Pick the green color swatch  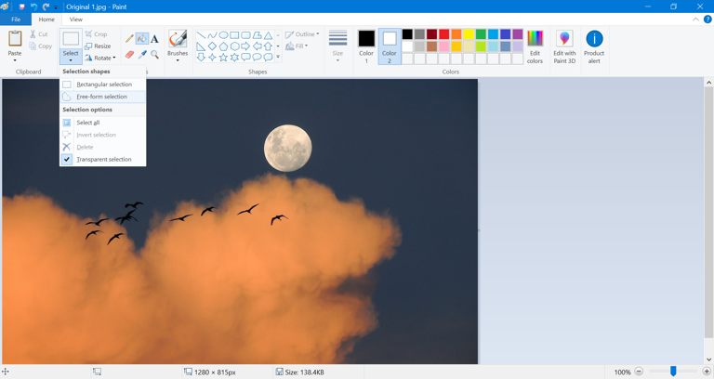(x=481, y=34)
